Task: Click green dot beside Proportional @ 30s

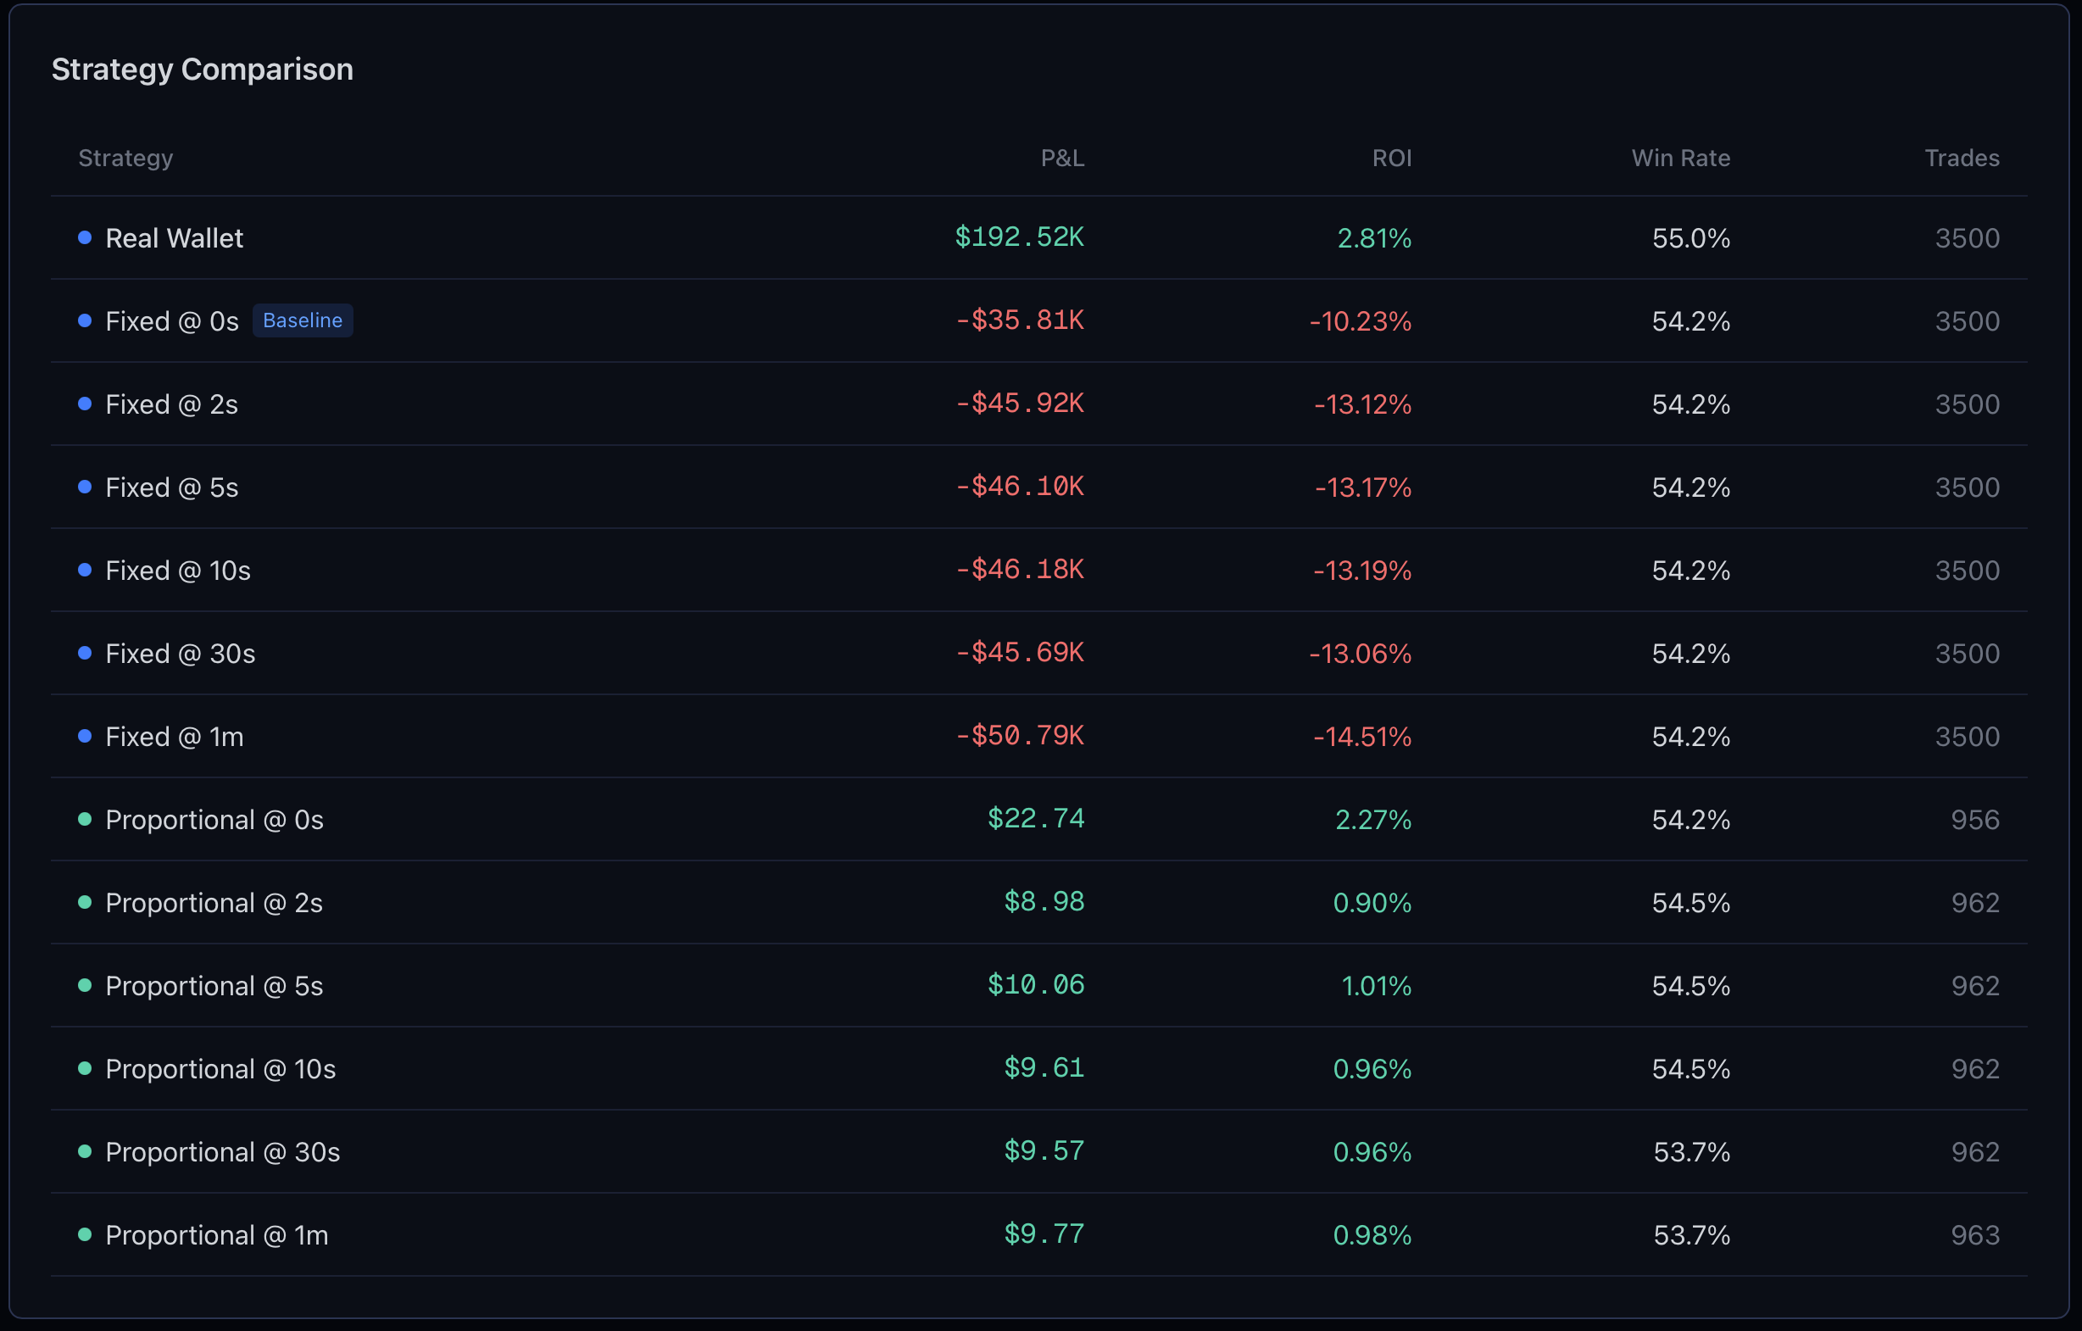Action: point(85,1151)
